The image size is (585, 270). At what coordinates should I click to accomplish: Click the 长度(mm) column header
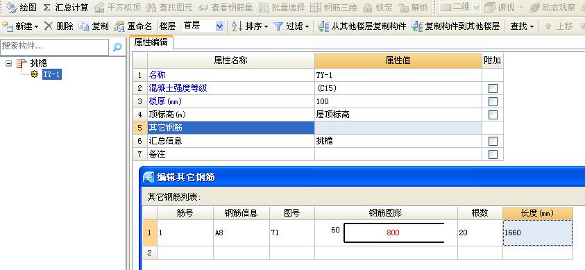pyautogui.click(x=538, y=213)
